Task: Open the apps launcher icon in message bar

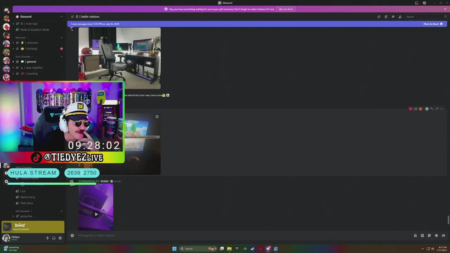Action: [443, 235]
